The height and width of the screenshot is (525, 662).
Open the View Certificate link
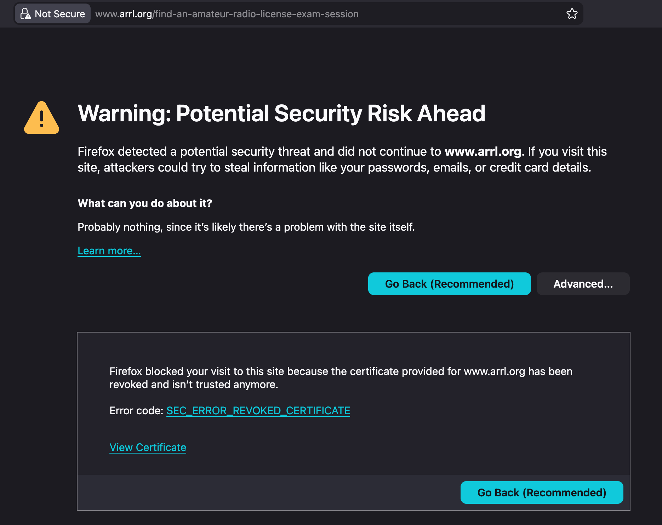pyautogui.click(x=148, y=448)
